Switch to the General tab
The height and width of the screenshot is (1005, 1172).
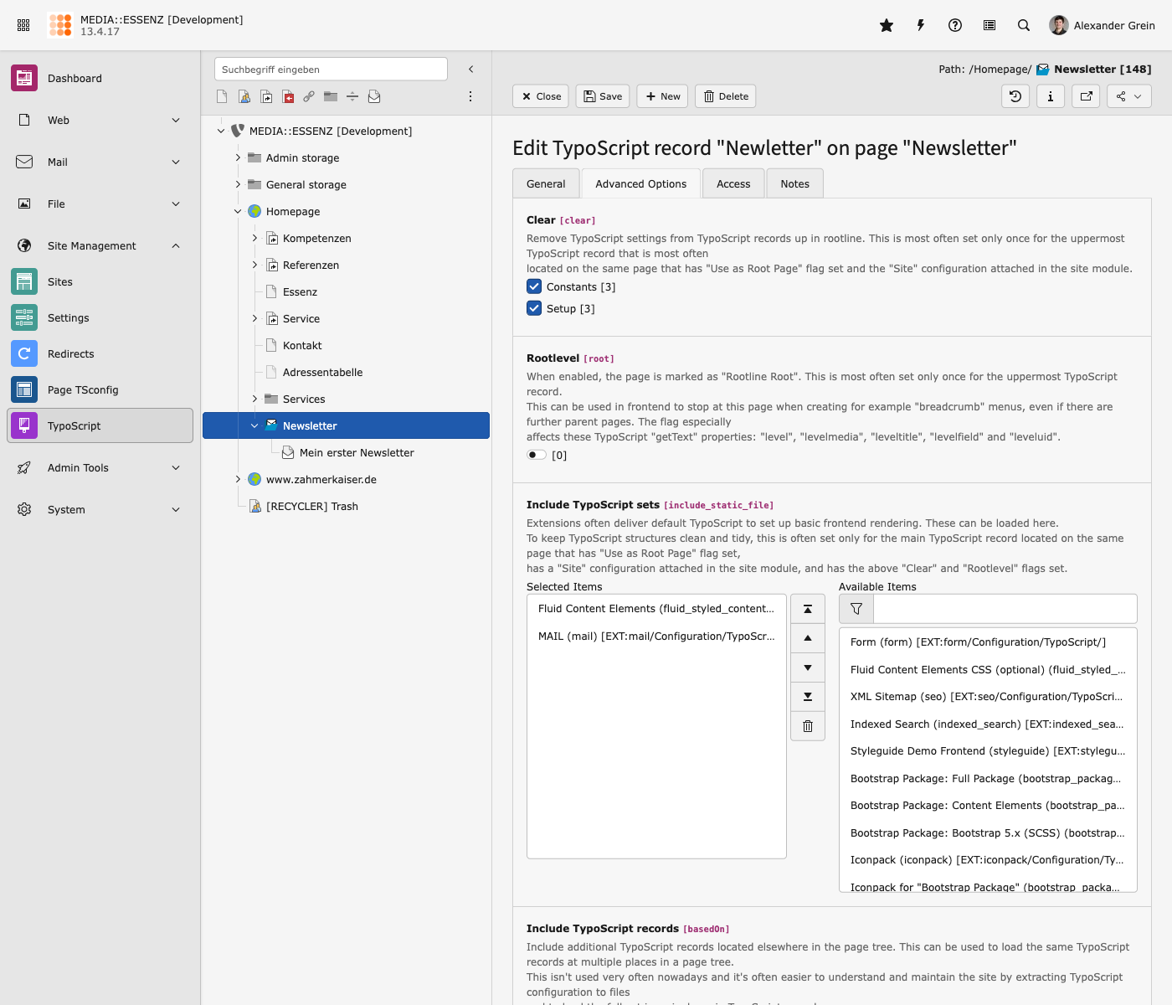point(546,184)
